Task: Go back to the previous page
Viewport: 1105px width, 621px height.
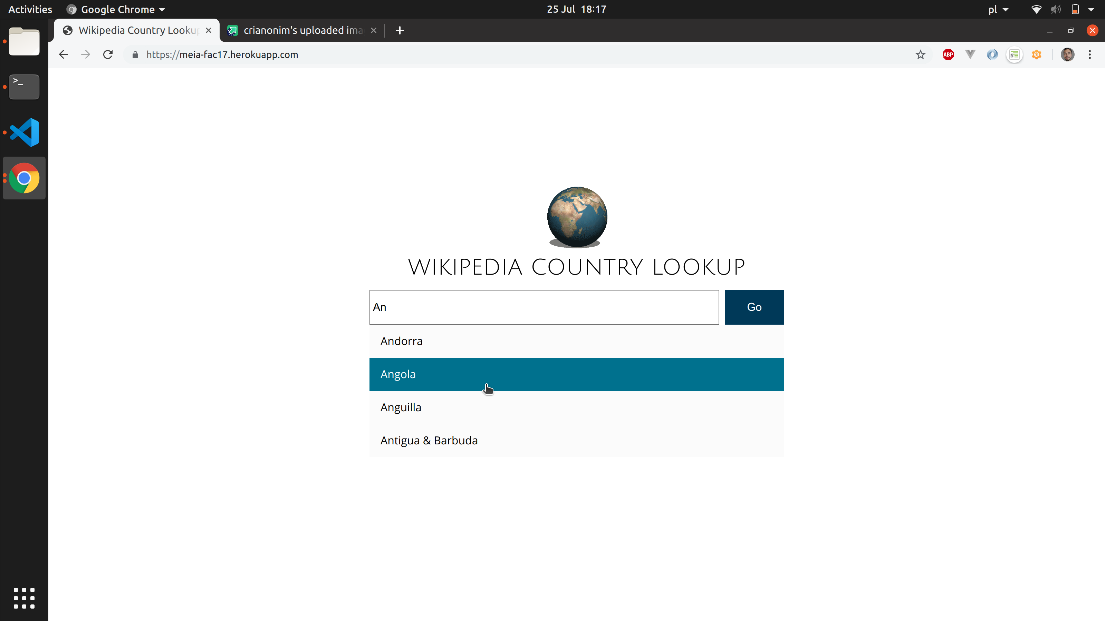Action: click(x=64, y=55)
